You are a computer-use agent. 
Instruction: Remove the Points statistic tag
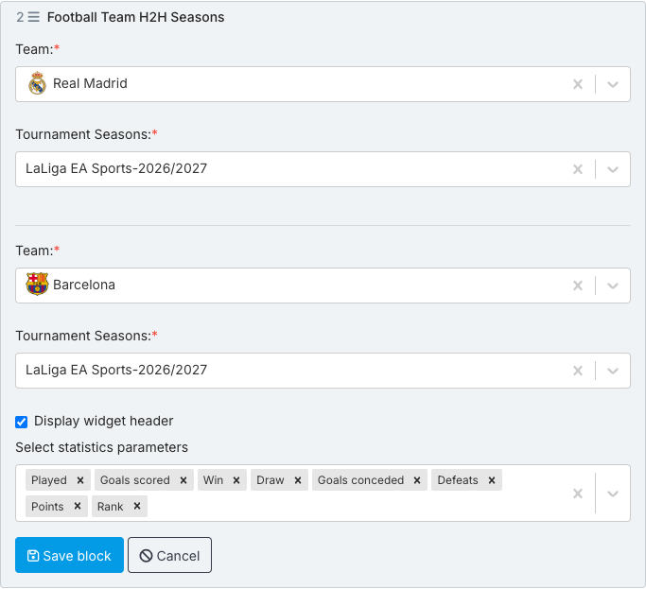pos(78,506)
